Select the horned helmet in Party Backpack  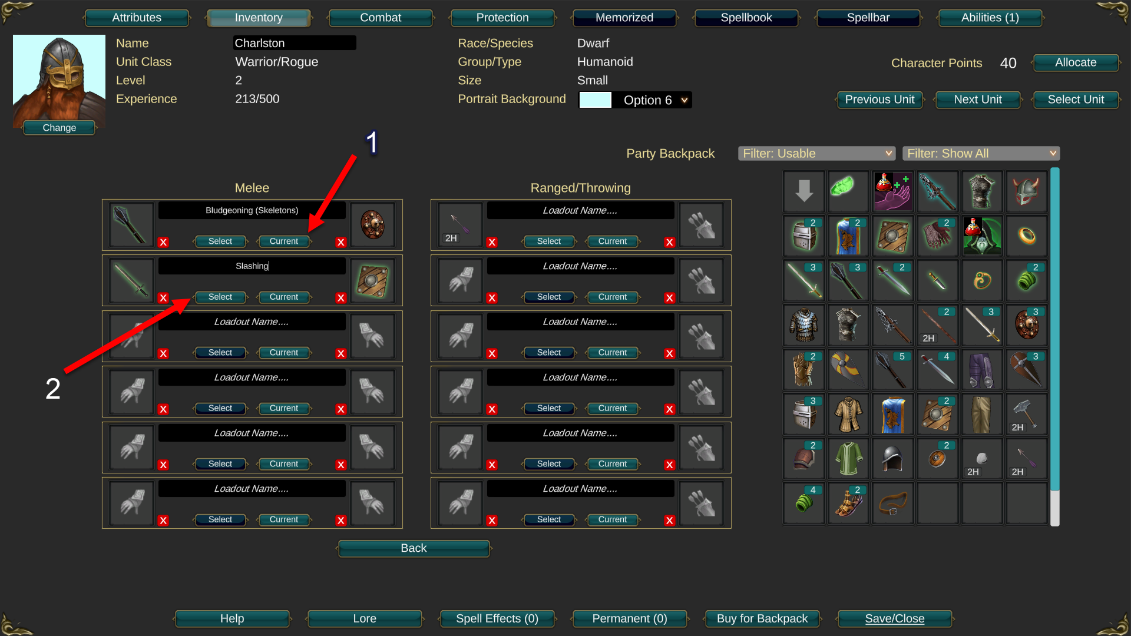(1026, 191)
